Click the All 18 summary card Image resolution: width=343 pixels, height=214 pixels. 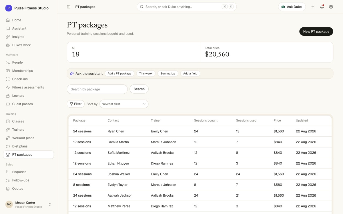(133, 52)
